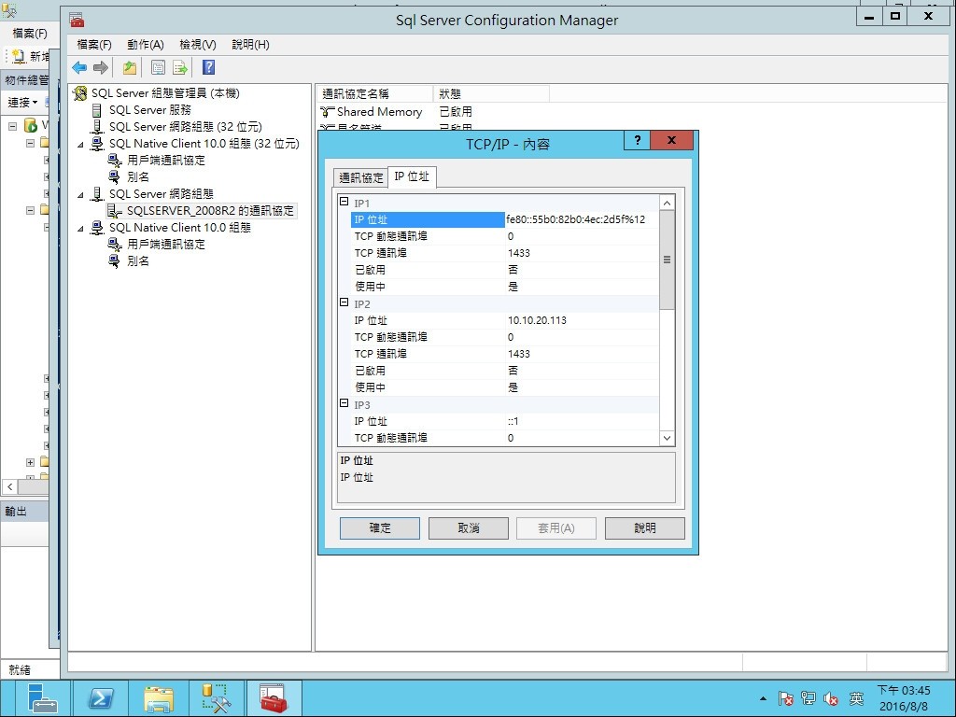
Task: Collapse the IP2 section
Action: point(344,302)
